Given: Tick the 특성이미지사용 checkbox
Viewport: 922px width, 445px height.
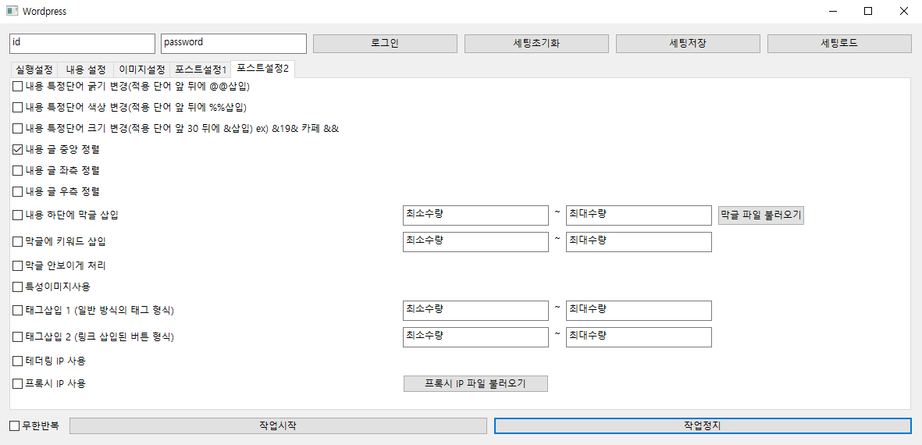Looking at the screenshot, I should pos(18,287).
